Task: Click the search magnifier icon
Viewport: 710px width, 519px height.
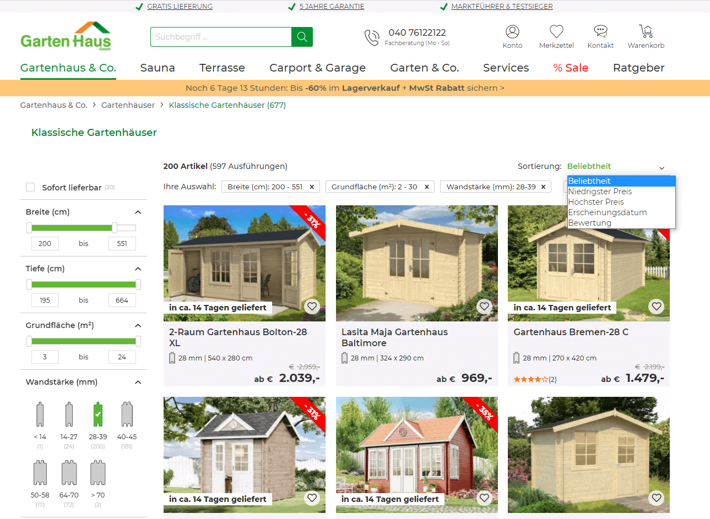Action: (x=302, y=36)
